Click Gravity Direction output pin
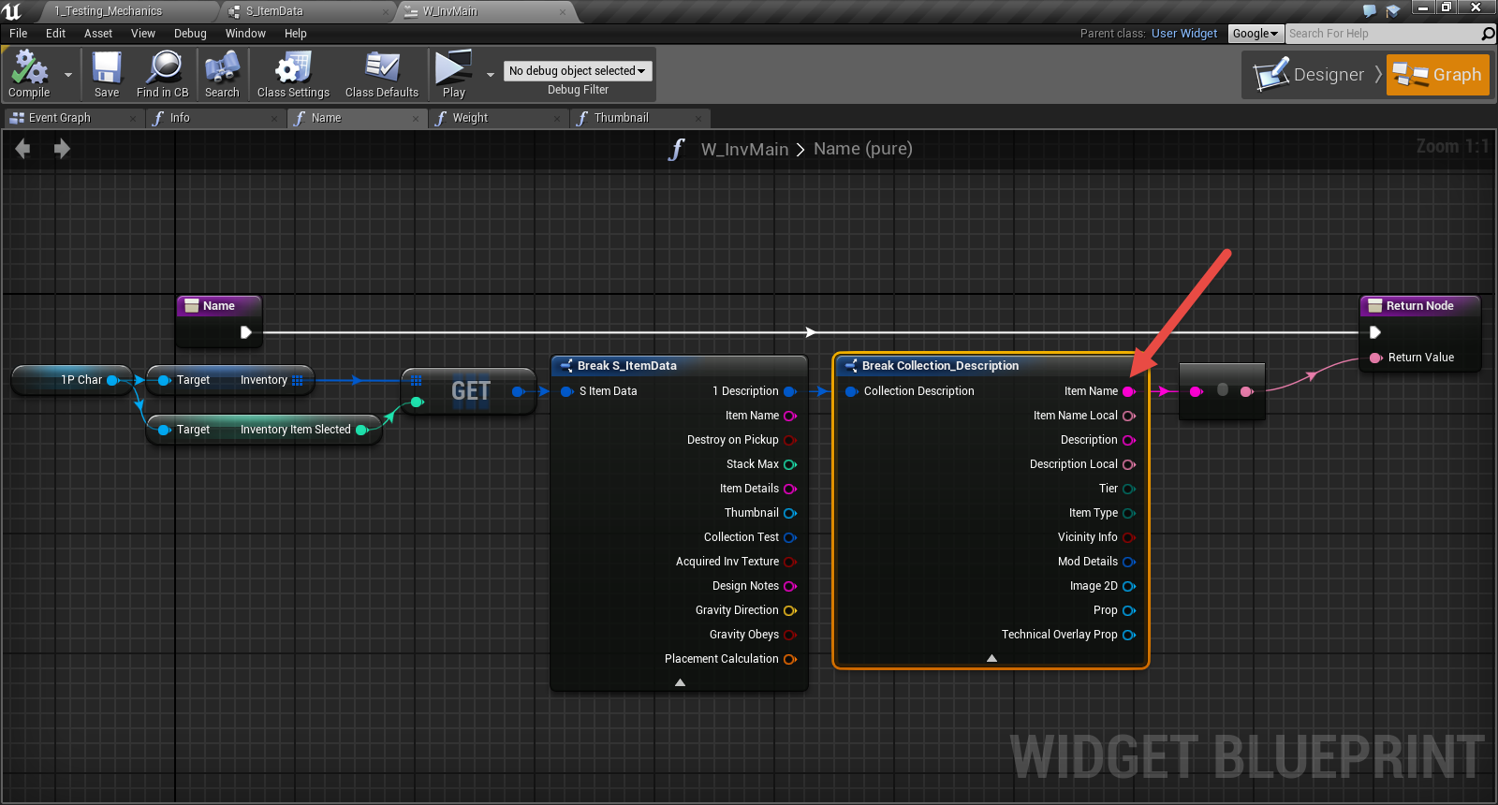1498x805 pixels. coord(790,610)
